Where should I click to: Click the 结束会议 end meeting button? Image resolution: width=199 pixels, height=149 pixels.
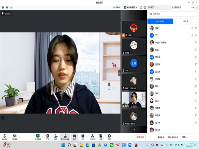[x=140, y=137]
